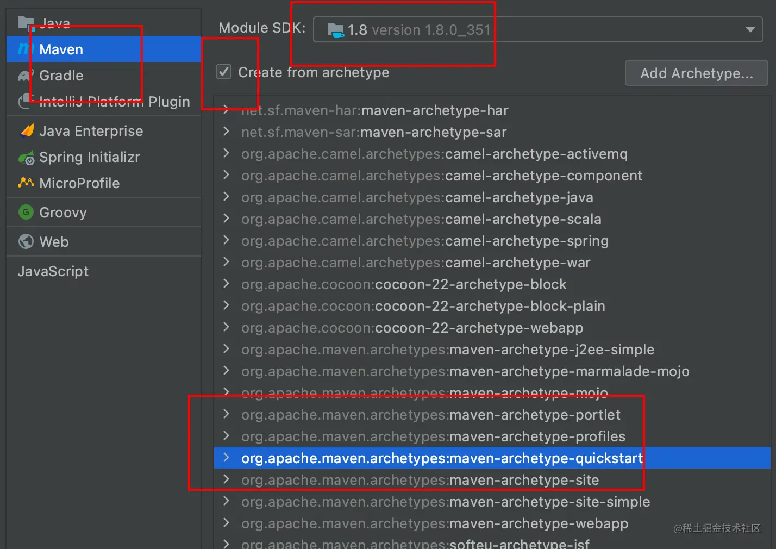Expand the camel-archetype-activemq node
This screenshot has height=549, width=776.
[226, 153]
